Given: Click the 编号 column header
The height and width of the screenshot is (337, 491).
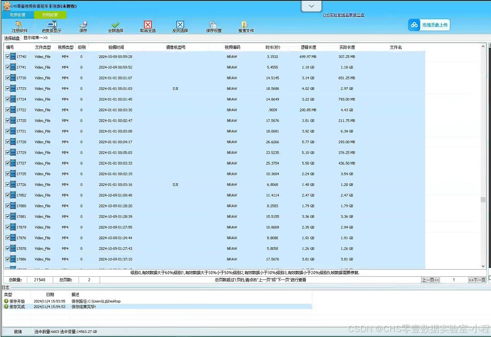Looking at the screenshot, I should tap(10, 47).
